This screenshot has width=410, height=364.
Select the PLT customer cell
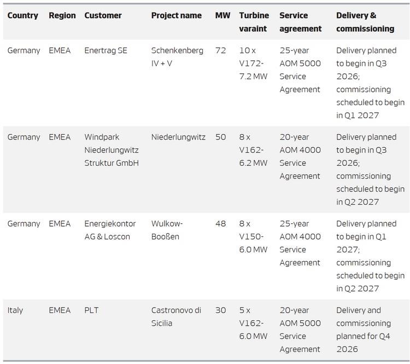click(x=92, y=310)
